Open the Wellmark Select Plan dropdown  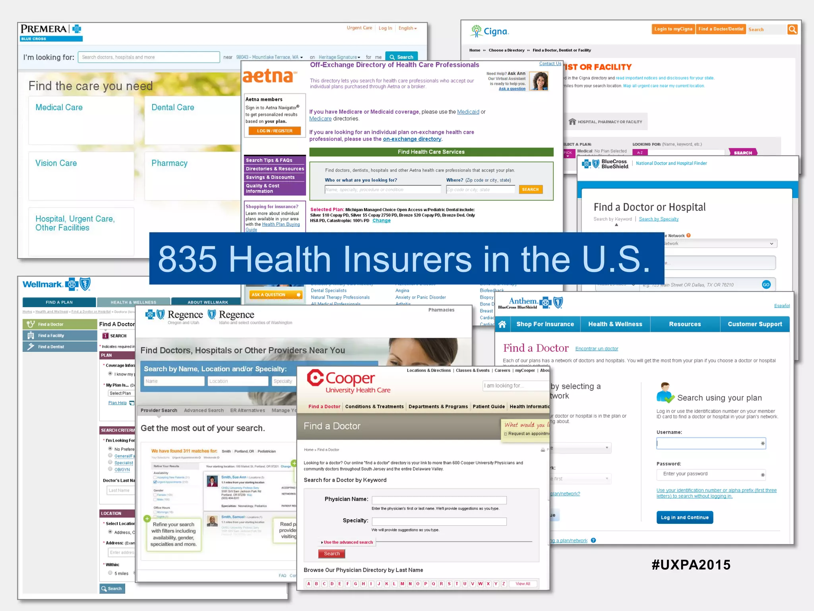[x=122, y=393]
